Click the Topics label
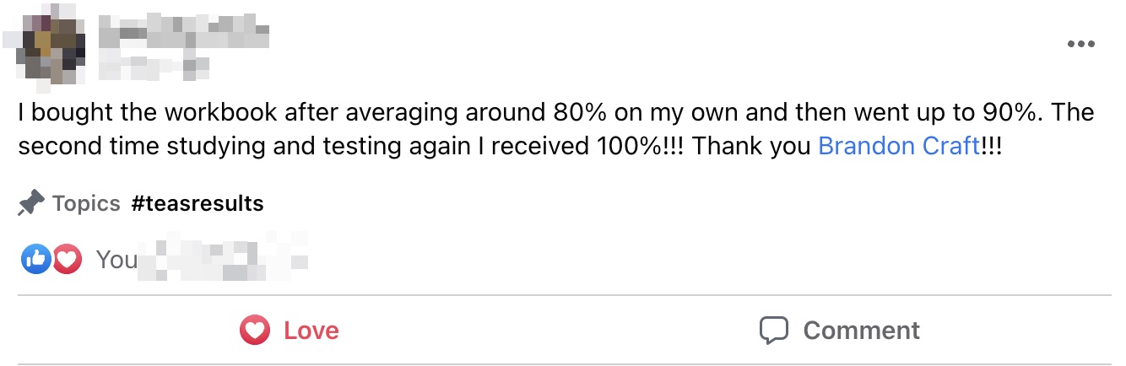The height and width of the screenshot is (366, 1126). [86, 203]
